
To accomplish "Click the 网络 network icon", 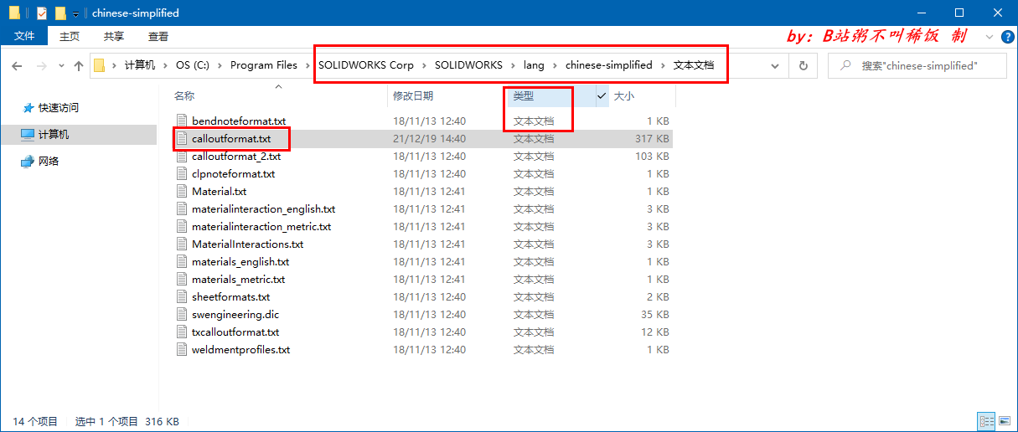I will click(28, 161).
